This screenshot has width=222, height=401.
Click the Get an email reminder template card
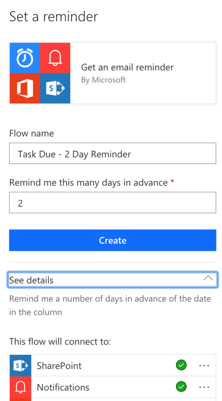pos(113,73)
